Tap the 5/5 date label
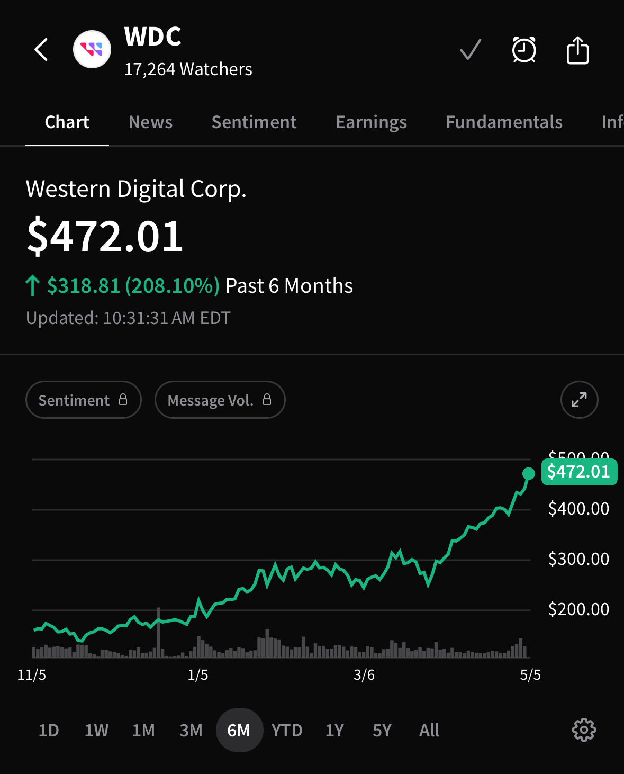 coord(530,675)
